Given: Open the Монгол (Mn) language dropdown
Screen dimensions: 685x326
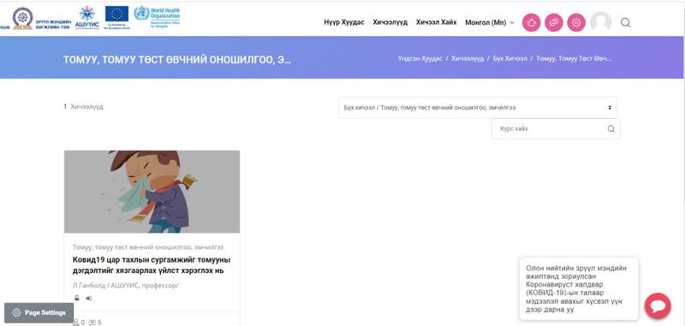Looking at the screenshot, I should tap(490, 23).
